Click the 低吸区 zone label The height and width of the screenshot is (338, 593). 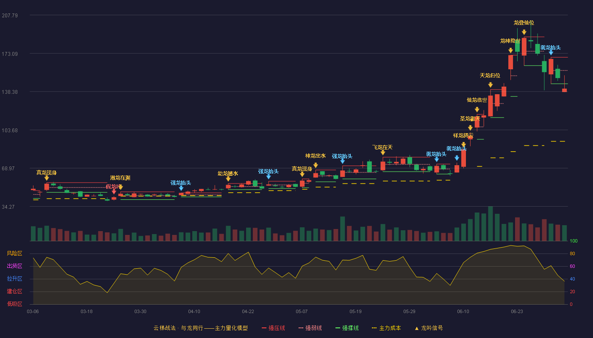(x=15, y=304)
